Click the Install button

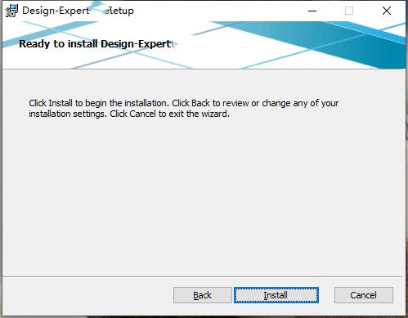276,295
